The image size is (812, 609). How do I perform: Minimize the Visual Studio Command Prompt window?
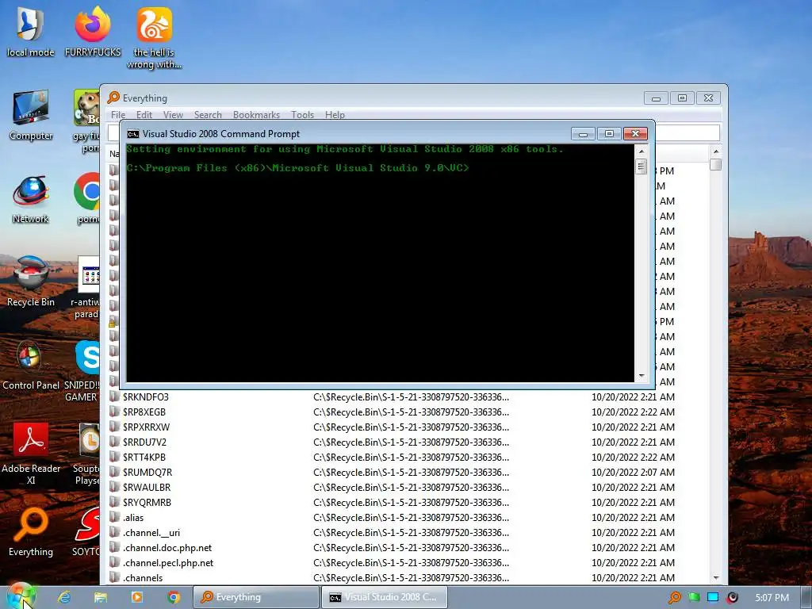pyautogui.click(x=583, y=134)
